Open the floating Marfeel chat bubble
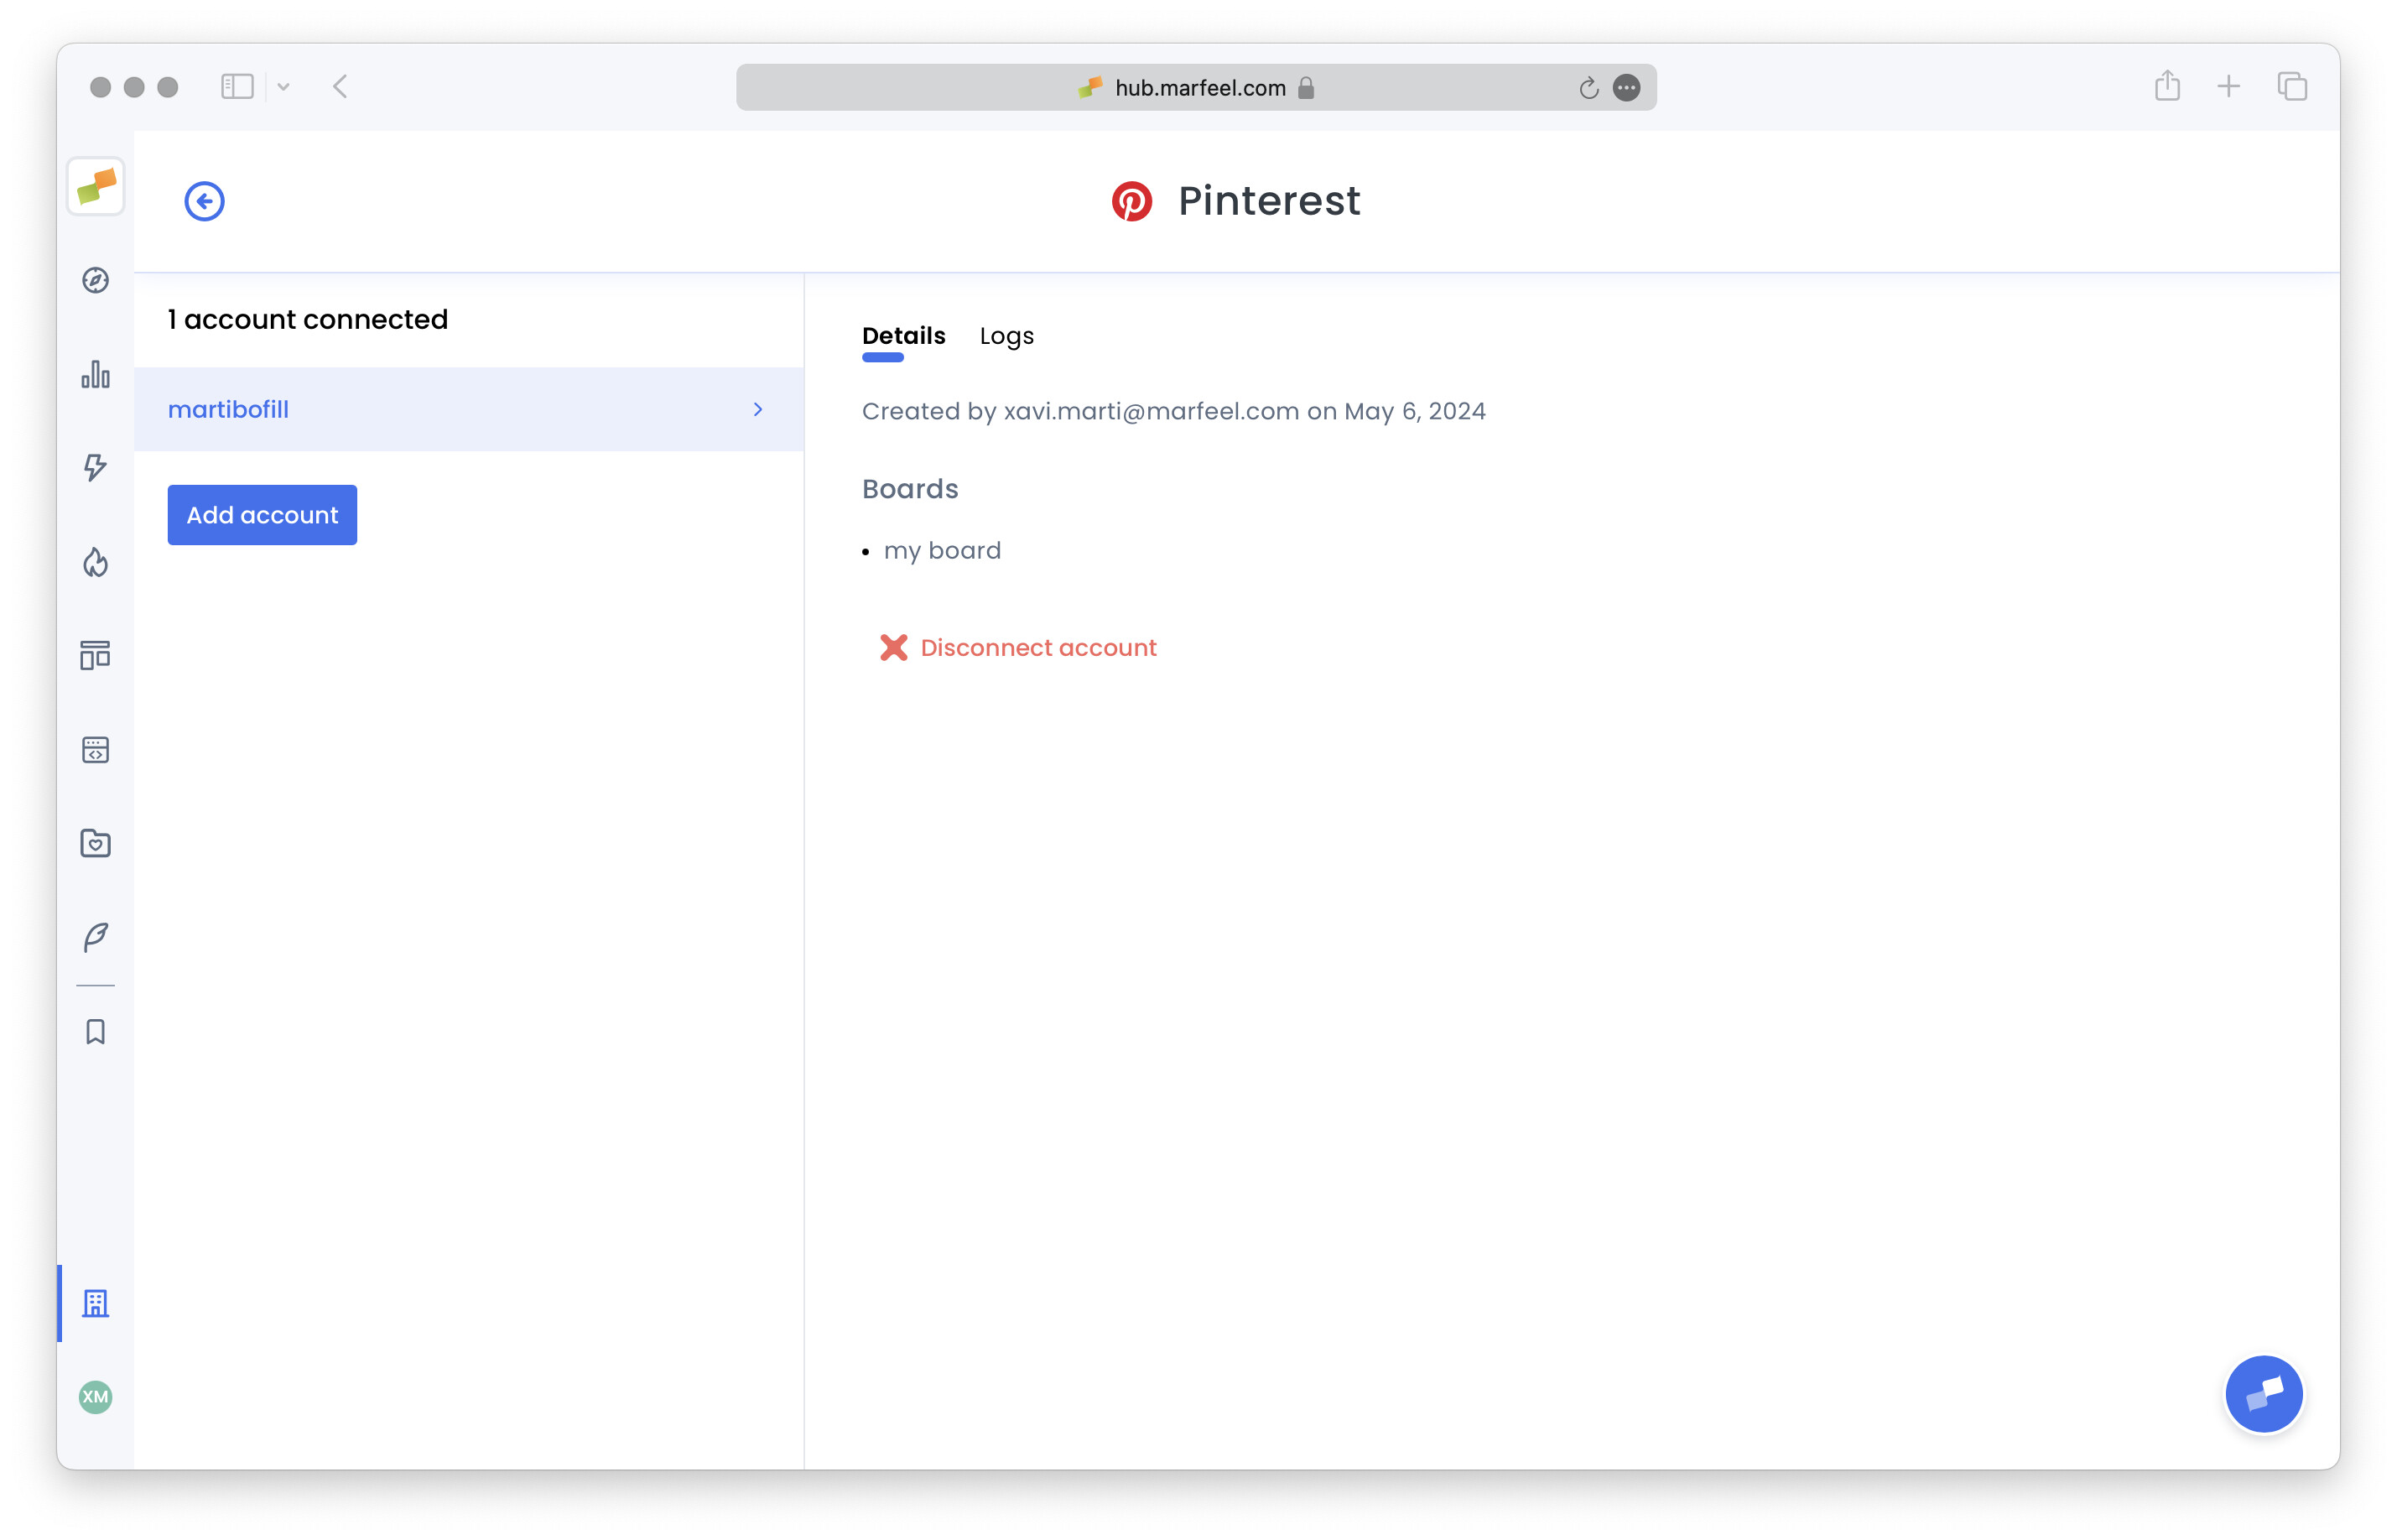2397x1540 pixels. pos(2264,1393)
